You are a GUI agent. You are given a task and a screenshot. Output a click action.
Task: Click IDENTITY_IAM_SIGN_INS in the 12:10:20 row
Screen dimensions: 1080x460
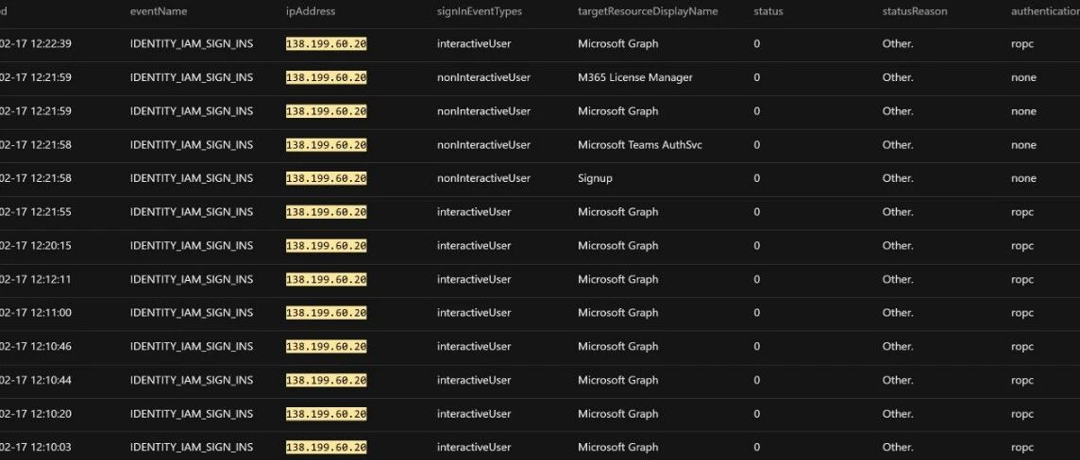192,414
